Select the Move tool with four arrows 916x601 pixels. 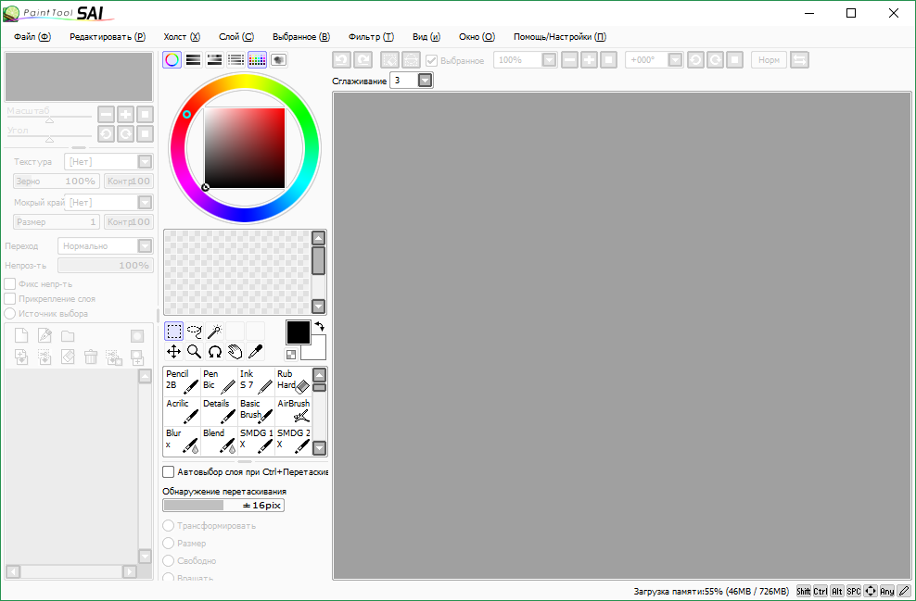click(x=173, y=351)
